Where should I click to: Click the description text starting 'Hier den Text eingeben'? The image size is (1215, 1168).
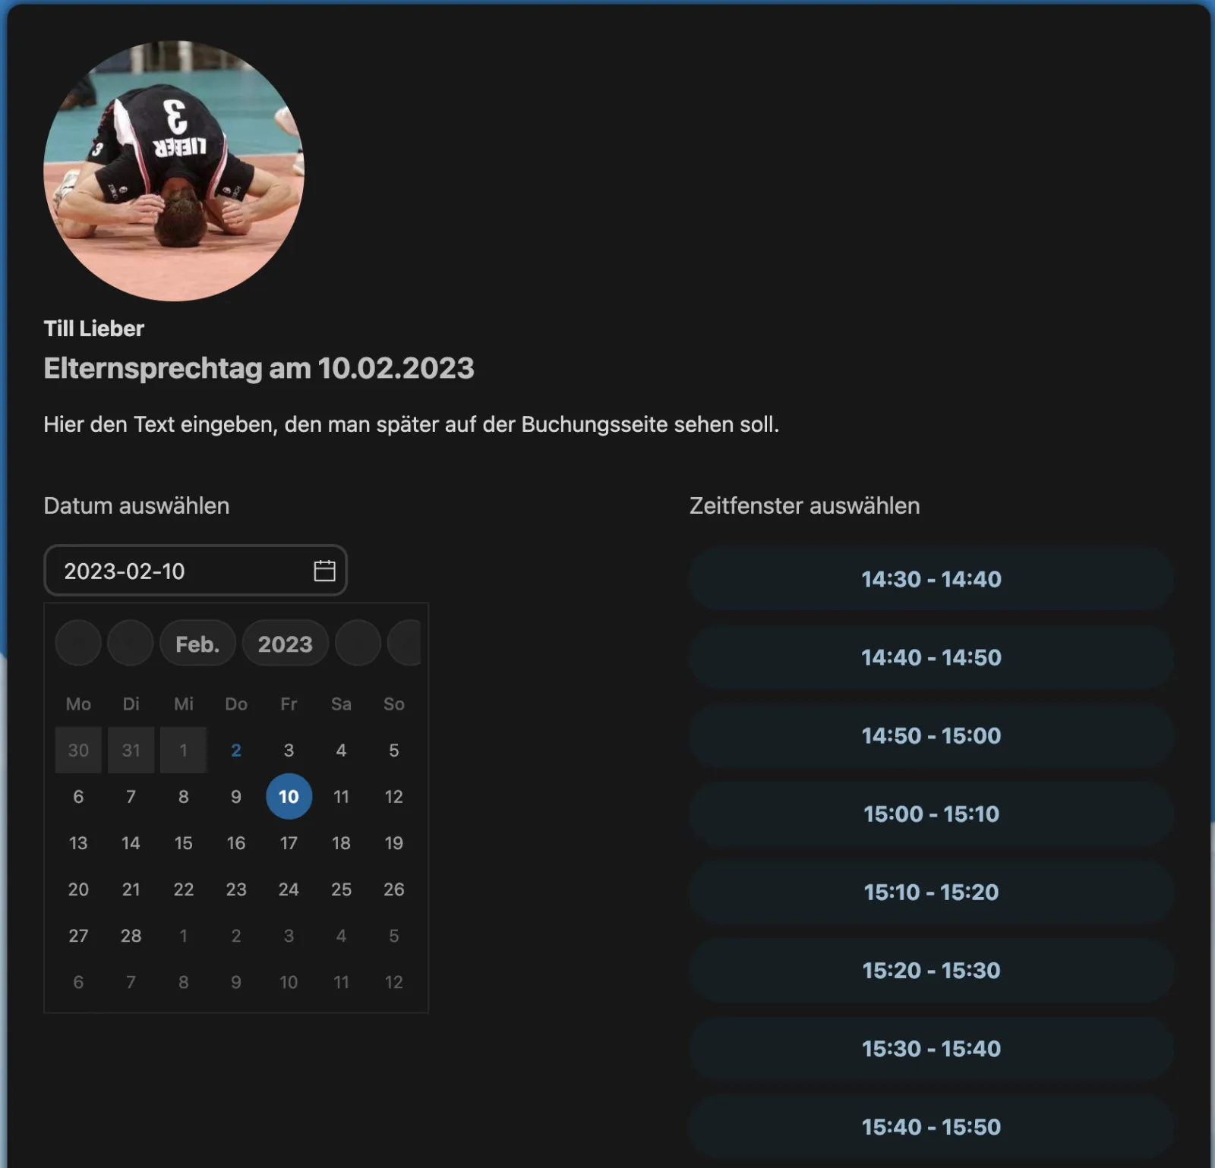[412, 424]
